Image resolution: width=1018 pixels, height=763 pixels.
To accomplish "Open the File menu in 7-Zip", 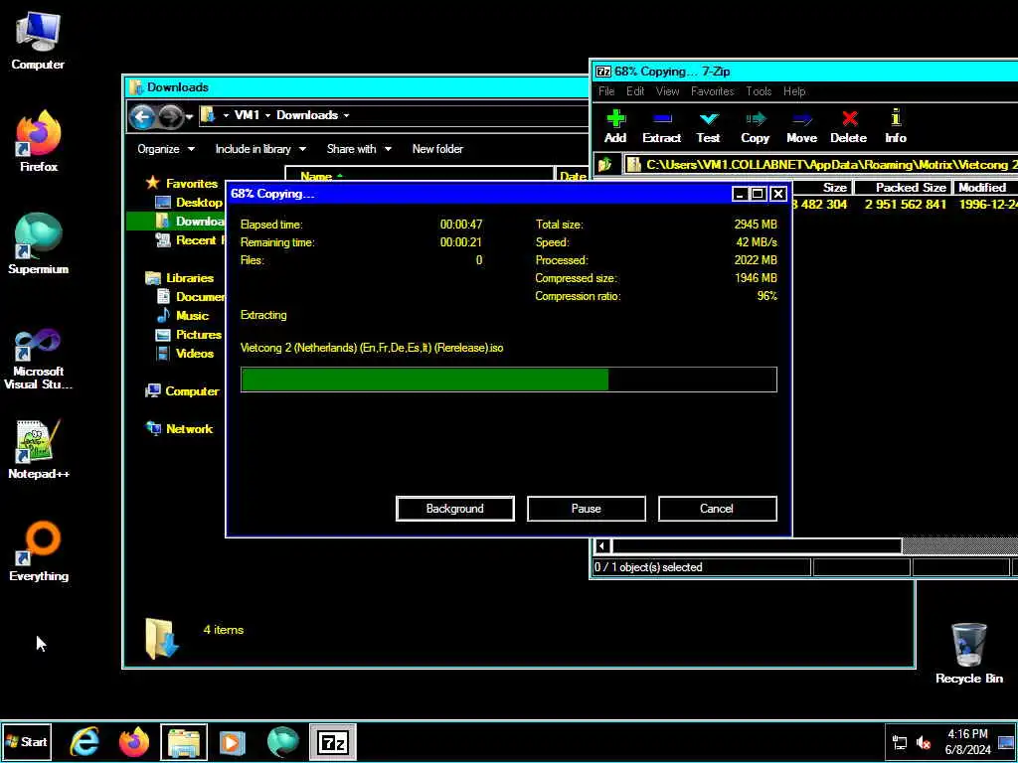I will (x=606, y=91).
